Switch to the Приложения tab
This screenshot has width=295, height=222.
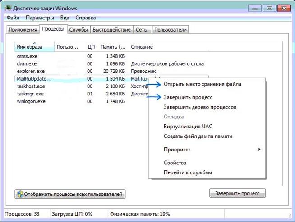coord(23,30)
